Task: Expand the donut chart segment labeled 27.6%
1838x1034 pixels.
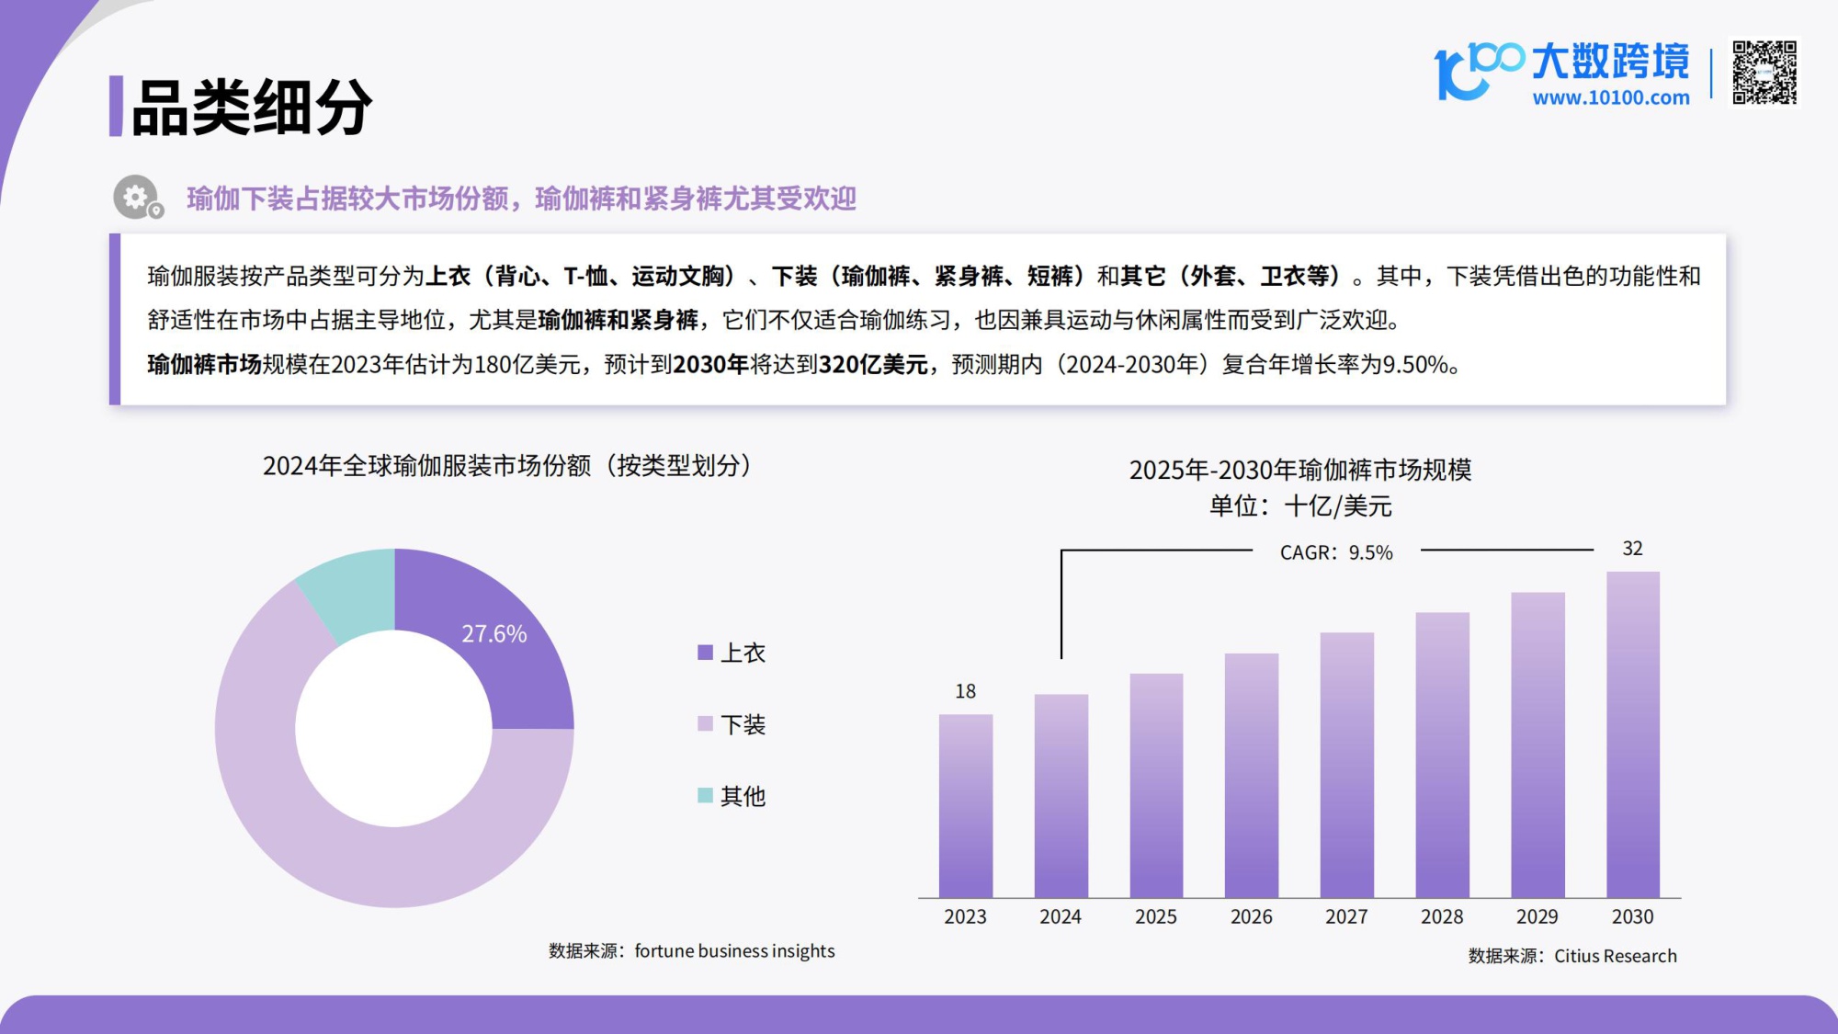Action: [x=496, y=633]
